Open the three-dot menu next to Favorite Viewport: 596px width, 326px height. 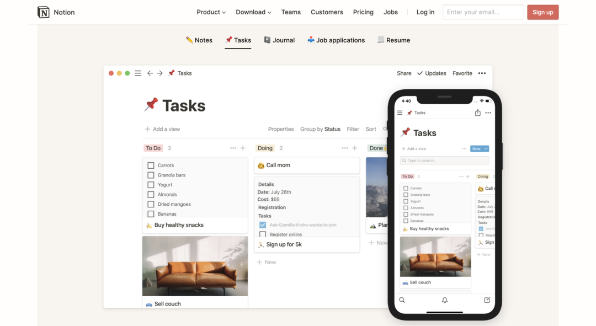[482, 73]
